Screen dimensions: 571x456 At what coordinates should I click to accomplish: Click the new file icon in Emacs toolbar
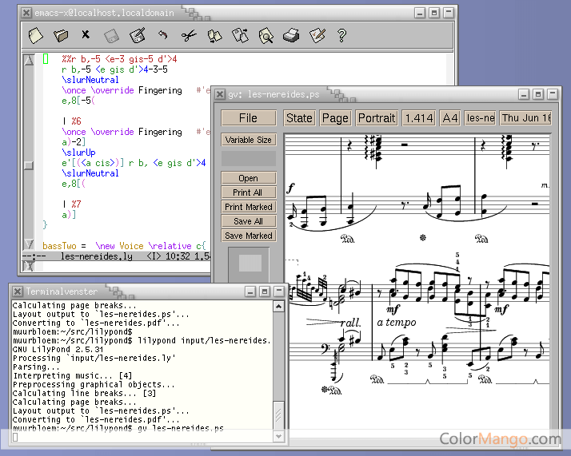[35, 36]
